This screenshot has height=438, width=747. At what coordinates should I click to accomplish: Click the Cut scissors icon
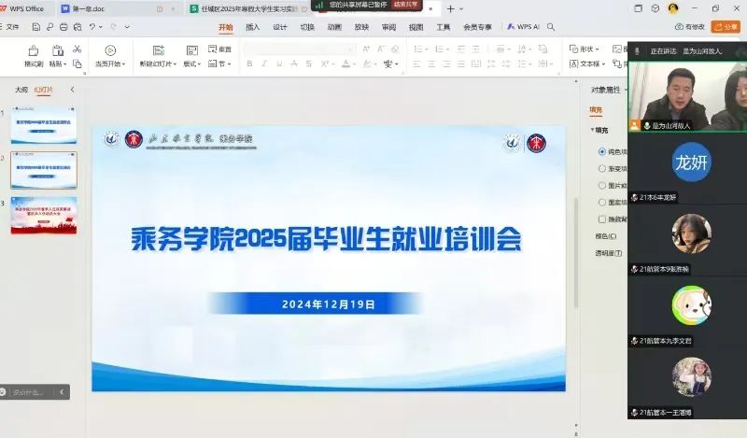pyautogui.click(x=78, y=47)
